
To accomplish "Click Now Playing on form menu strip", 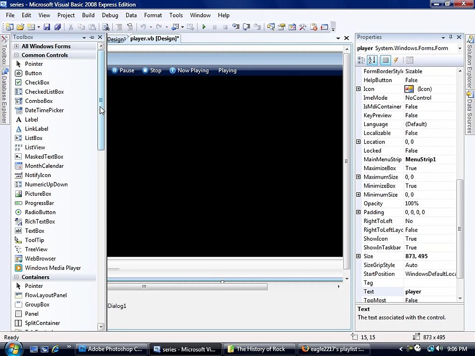I will click(190, 71).
